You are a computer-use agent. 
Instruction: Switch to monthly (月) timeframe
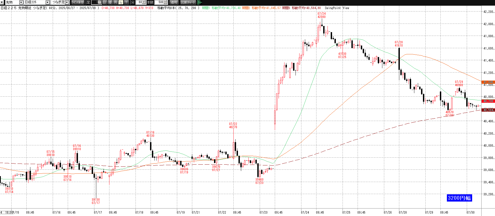(x=115, y=2)
